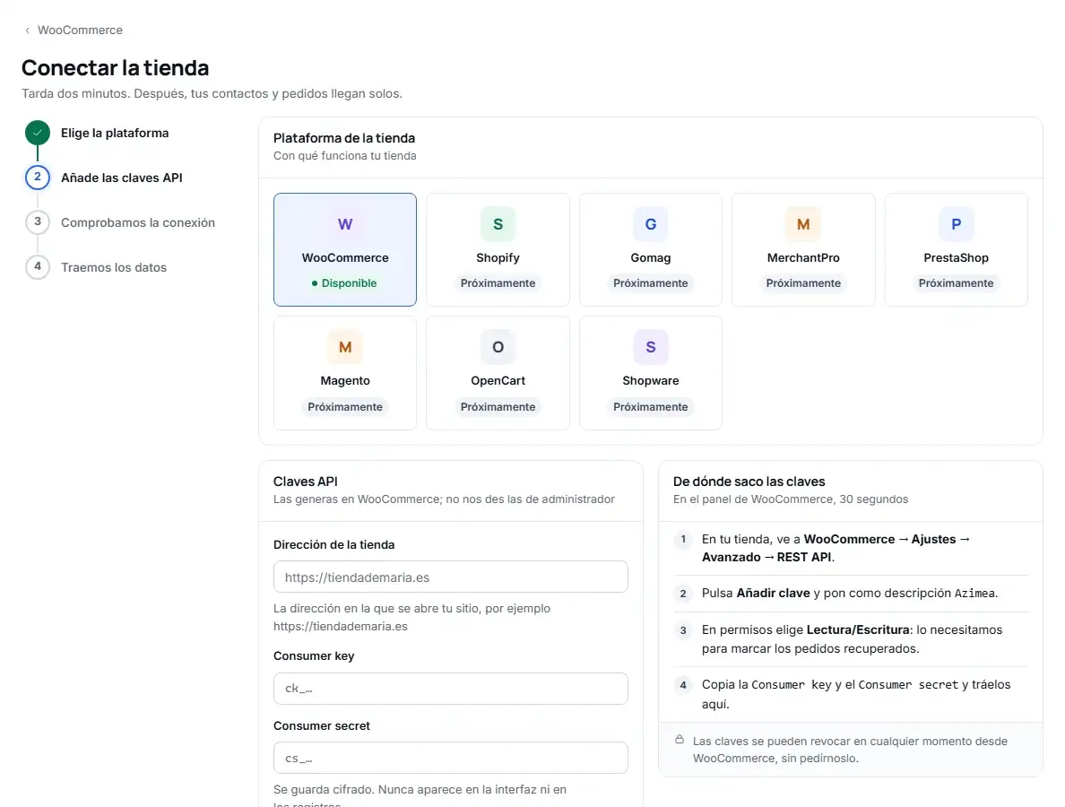Click the Consumer key field label
Screen dimensions: 1065x807
(314, 656)
